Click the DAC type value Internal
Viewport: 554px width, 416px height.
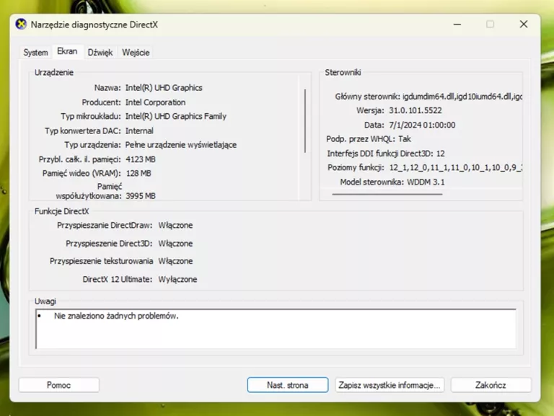pos(139,130)
